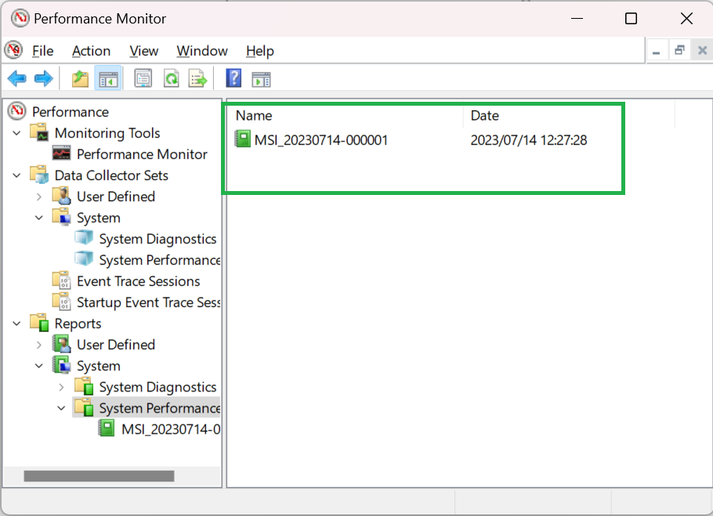Open help using the question mark icon
This screenshot has height=516, width=713.
tap(233, 78)
